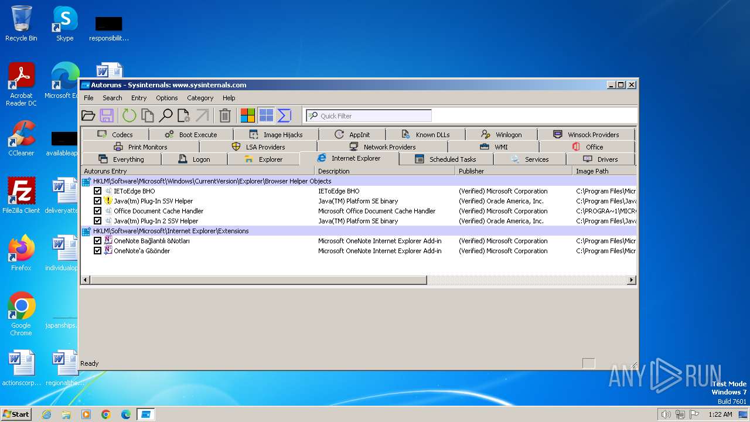Screen dimensions: 750x422
Task: Open the Options menu
Action: tap(167, 98)
